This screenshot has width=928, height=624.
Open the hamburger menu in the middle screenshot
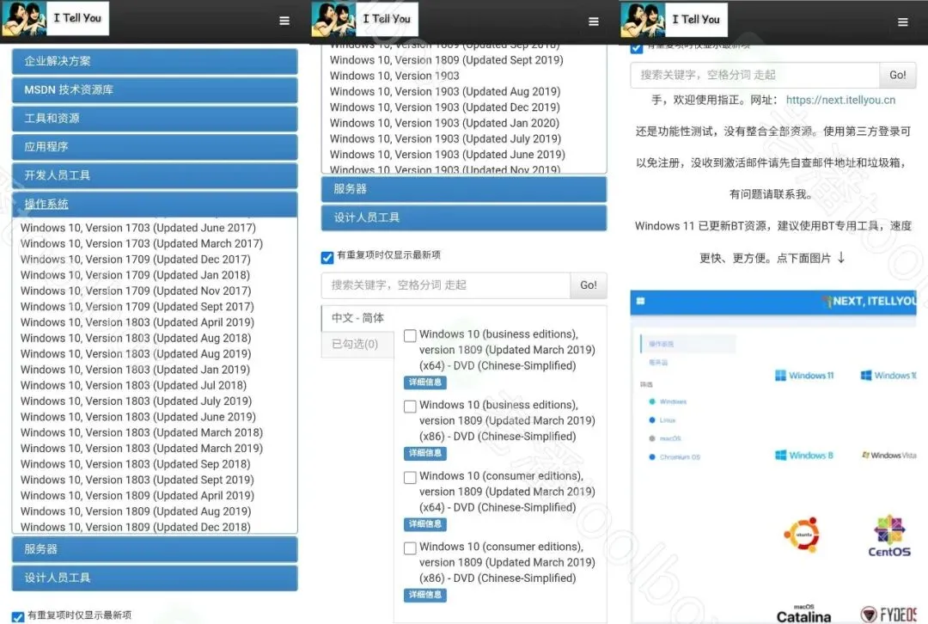594,21
